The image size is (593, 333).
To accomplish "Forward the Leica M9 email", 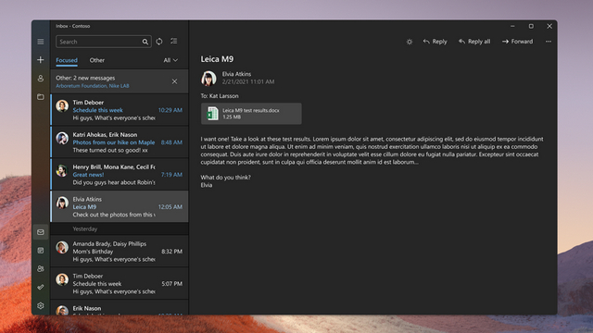I will point(517,42).
